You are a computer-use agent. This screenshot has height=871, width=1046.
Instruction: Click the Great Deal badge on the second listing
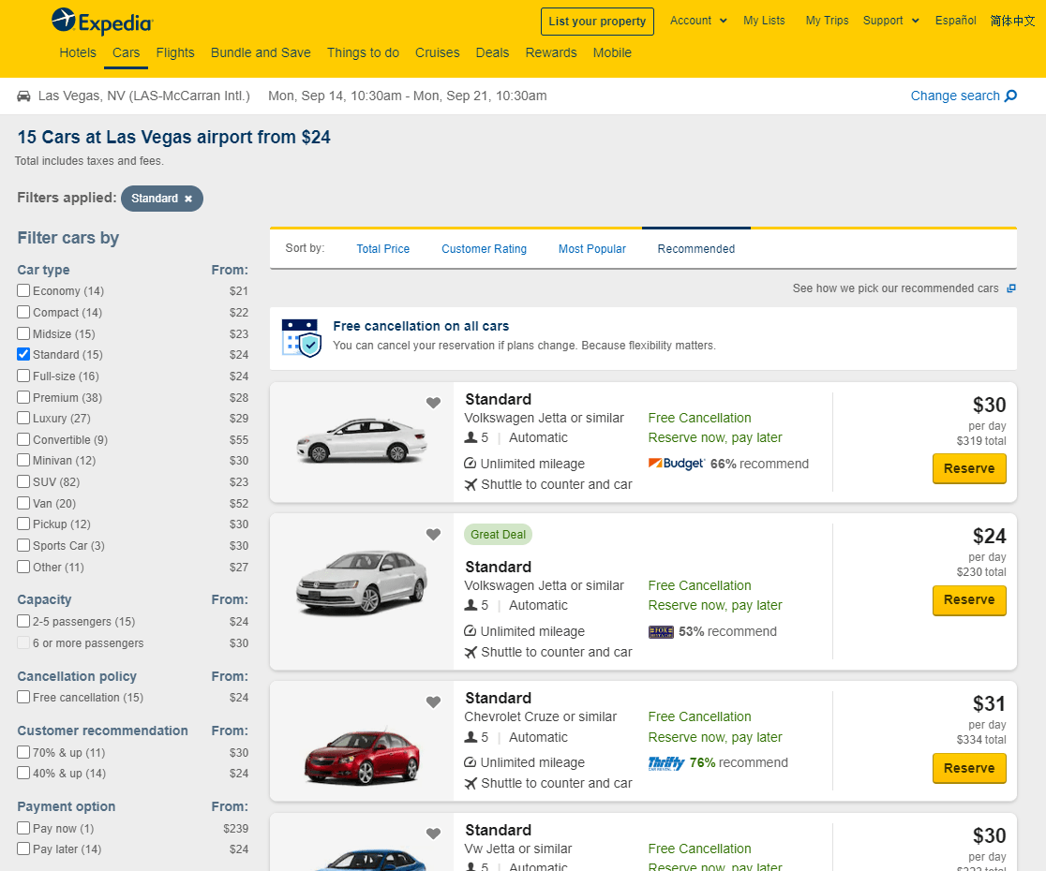[x=498, y=534]
